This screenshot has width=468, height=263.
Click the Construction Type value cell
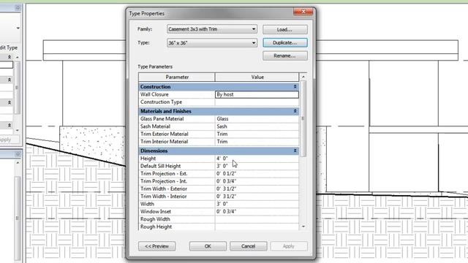click(x=257, y=102)
